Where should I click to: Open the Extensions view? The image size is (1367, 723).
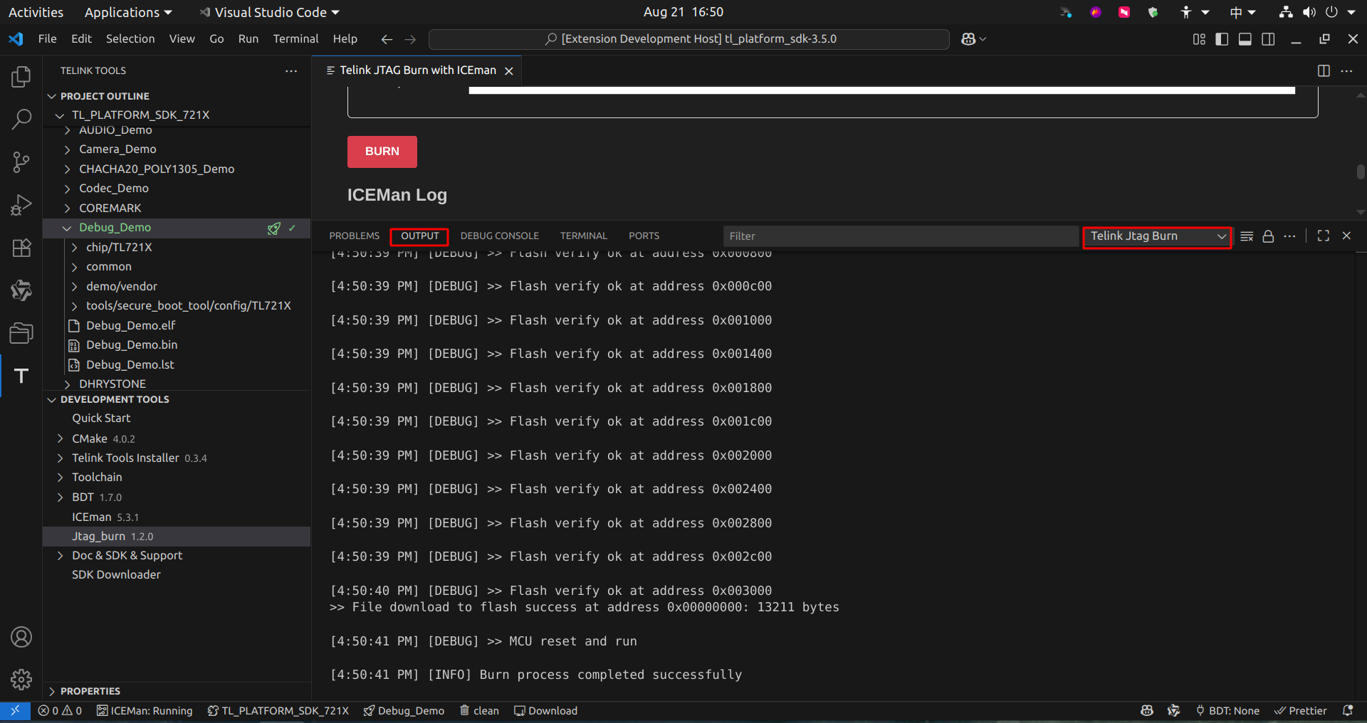21,248
